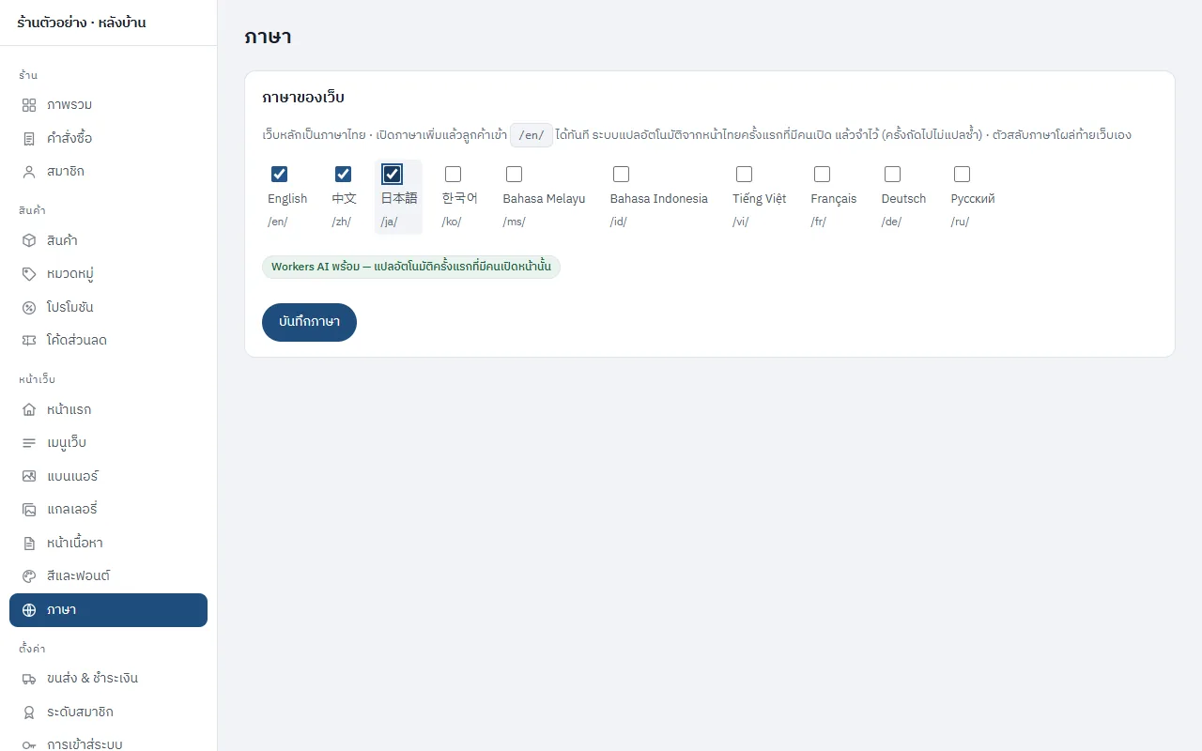Go to the แบนเนอร์ menu item
1202x751 pixels.
click(x=108, y=476)
